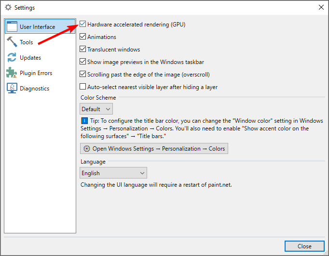Image resolution: width=329 pixels, height=256 pixels.
Task: Open the Color Scheme Default dropdown
Action: 96,109
